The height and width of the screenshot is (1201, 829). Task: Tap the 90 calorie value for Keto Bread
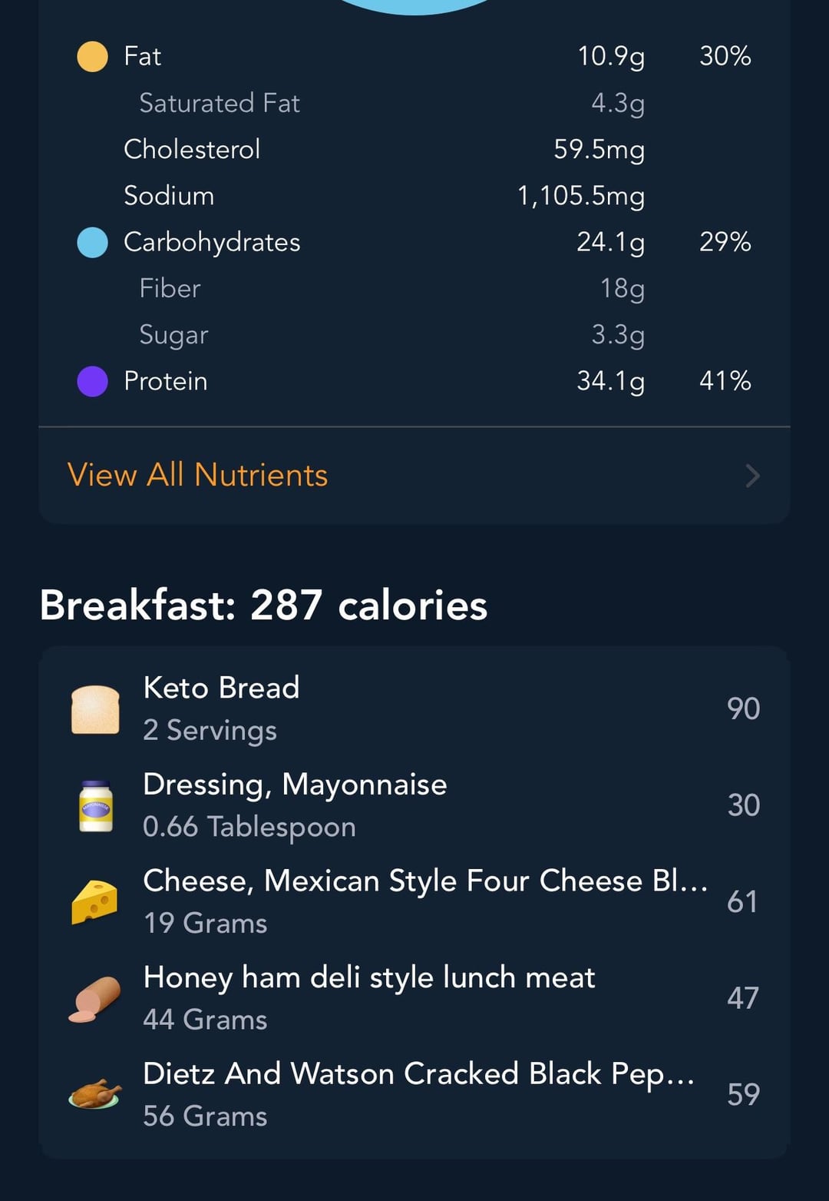click(743, 708)
